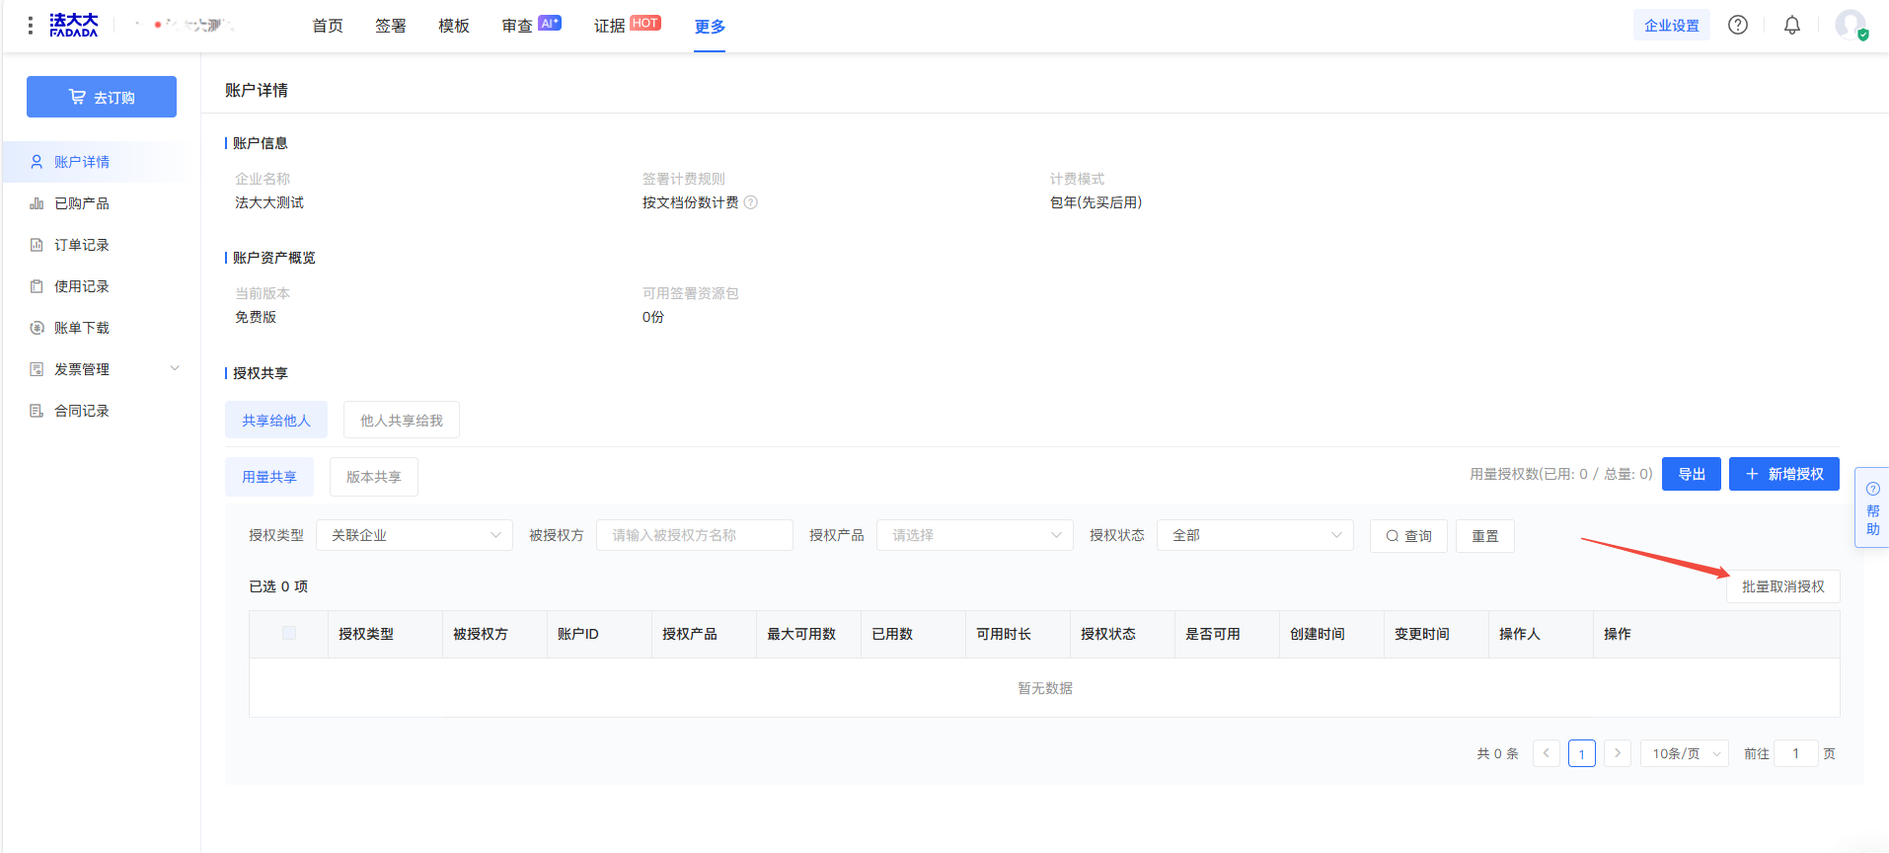Click the 新增授权 button
The image size is (1889, 853).
click(1784, 474)
